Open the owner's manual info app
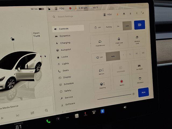 [77, 116]
